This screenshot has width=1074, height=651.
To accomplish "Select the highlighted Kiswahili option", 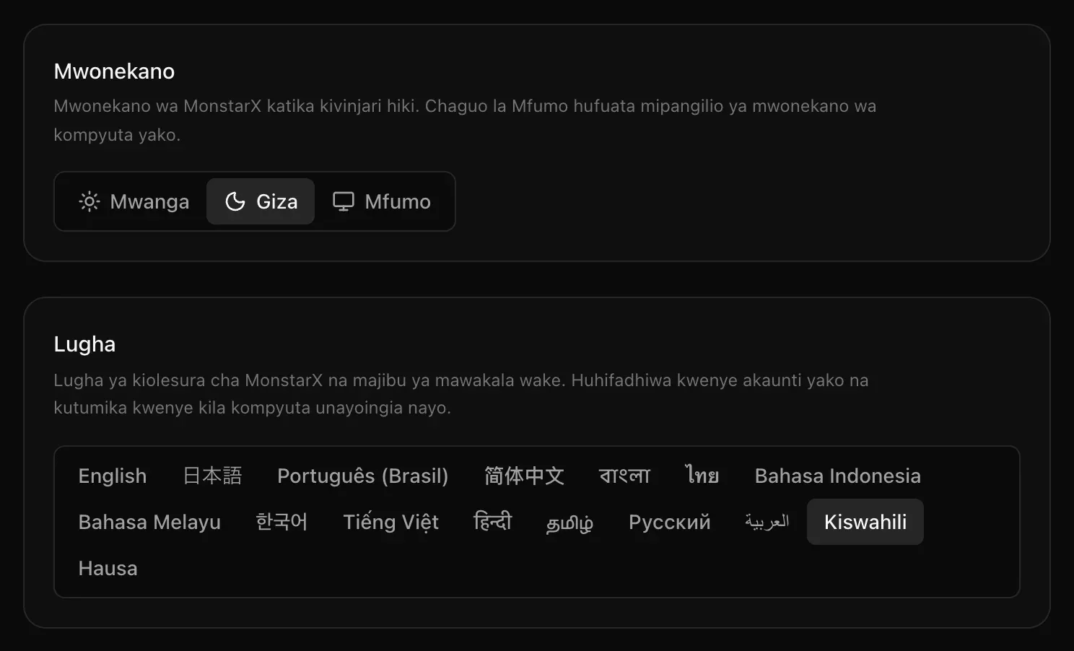I will [x=865, y=522].
